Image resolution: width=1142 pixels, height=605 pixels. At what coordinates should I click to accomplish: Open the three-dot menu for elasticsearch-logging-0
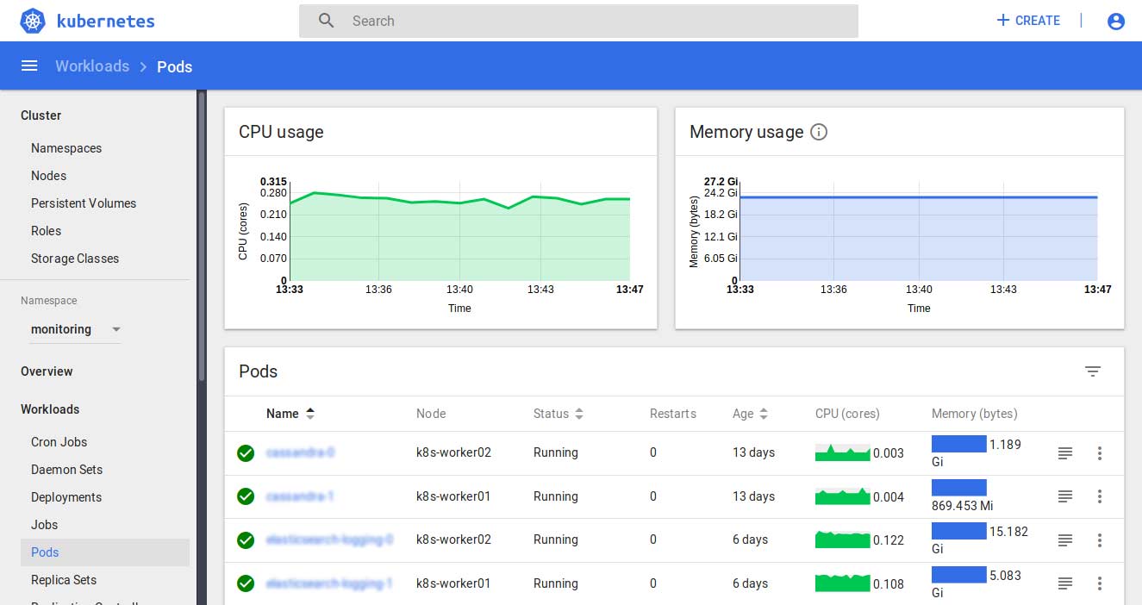tap(1100, 540)
